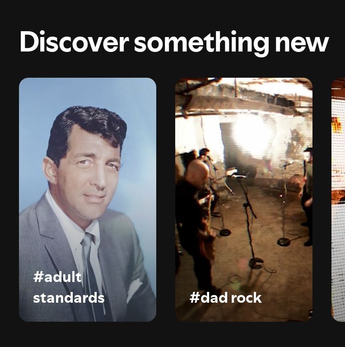Open the #adult standards card

88,199
